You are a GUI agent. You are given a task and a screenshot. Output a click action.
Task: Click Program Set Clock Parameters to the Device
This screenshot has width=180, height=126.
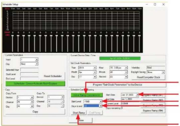click(117, 85)
